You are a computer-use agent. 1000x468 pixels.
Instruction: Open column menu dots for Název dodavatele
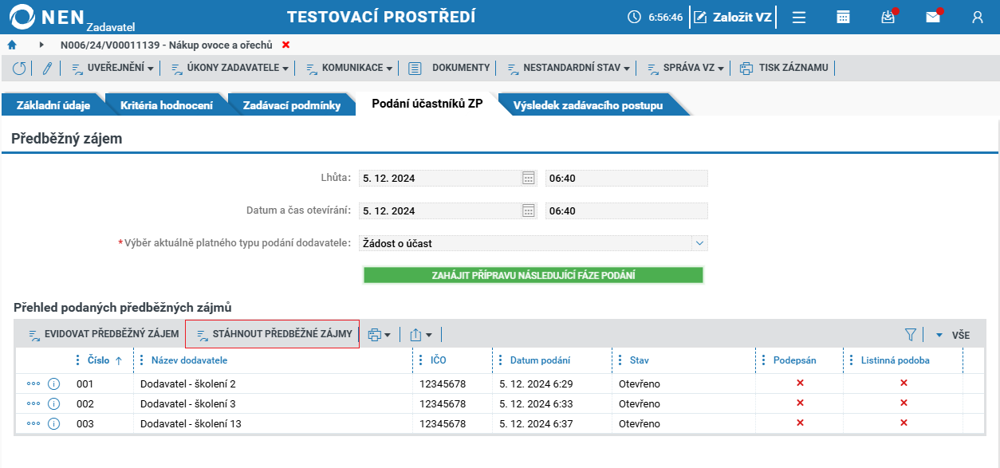click(x=142, y=360)
